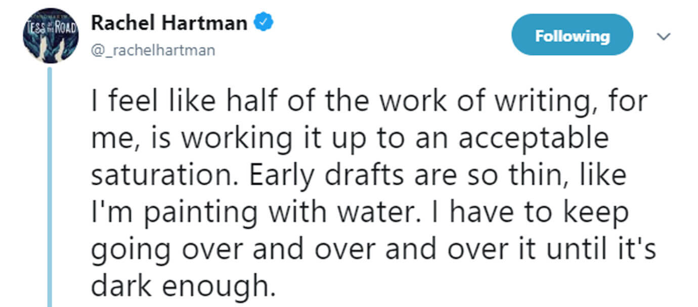Click Rachel Hartman's profile avatar

(x=51, y=37)
